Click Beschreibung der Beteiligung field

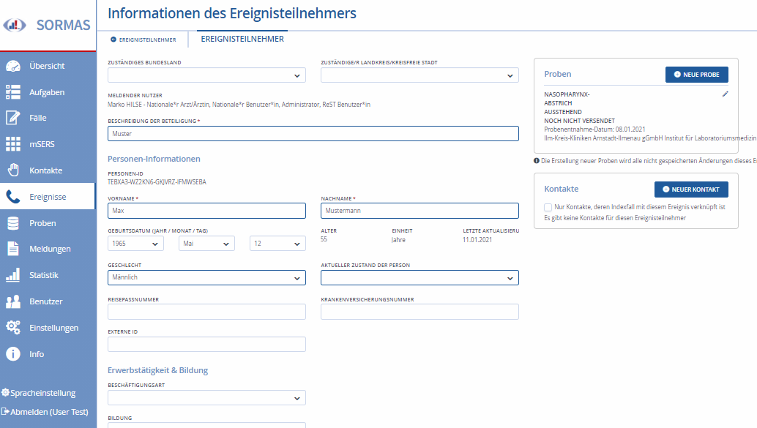(313, 134)
